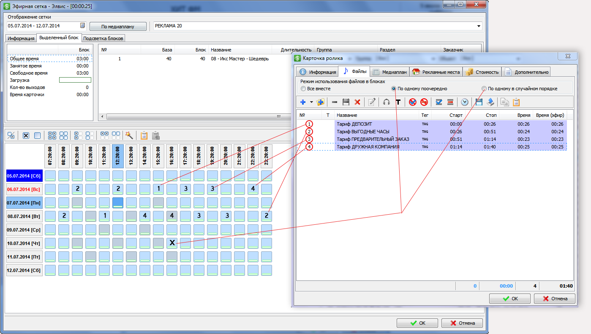Click the red X delete icon in card toolbar
591x334 pixels.
(x=357, y=102)
